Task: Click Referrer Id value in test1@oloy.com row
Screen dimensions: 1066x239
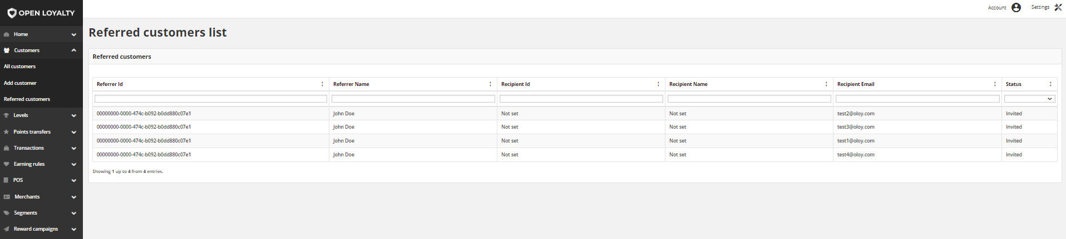Action: click(144, 141)
